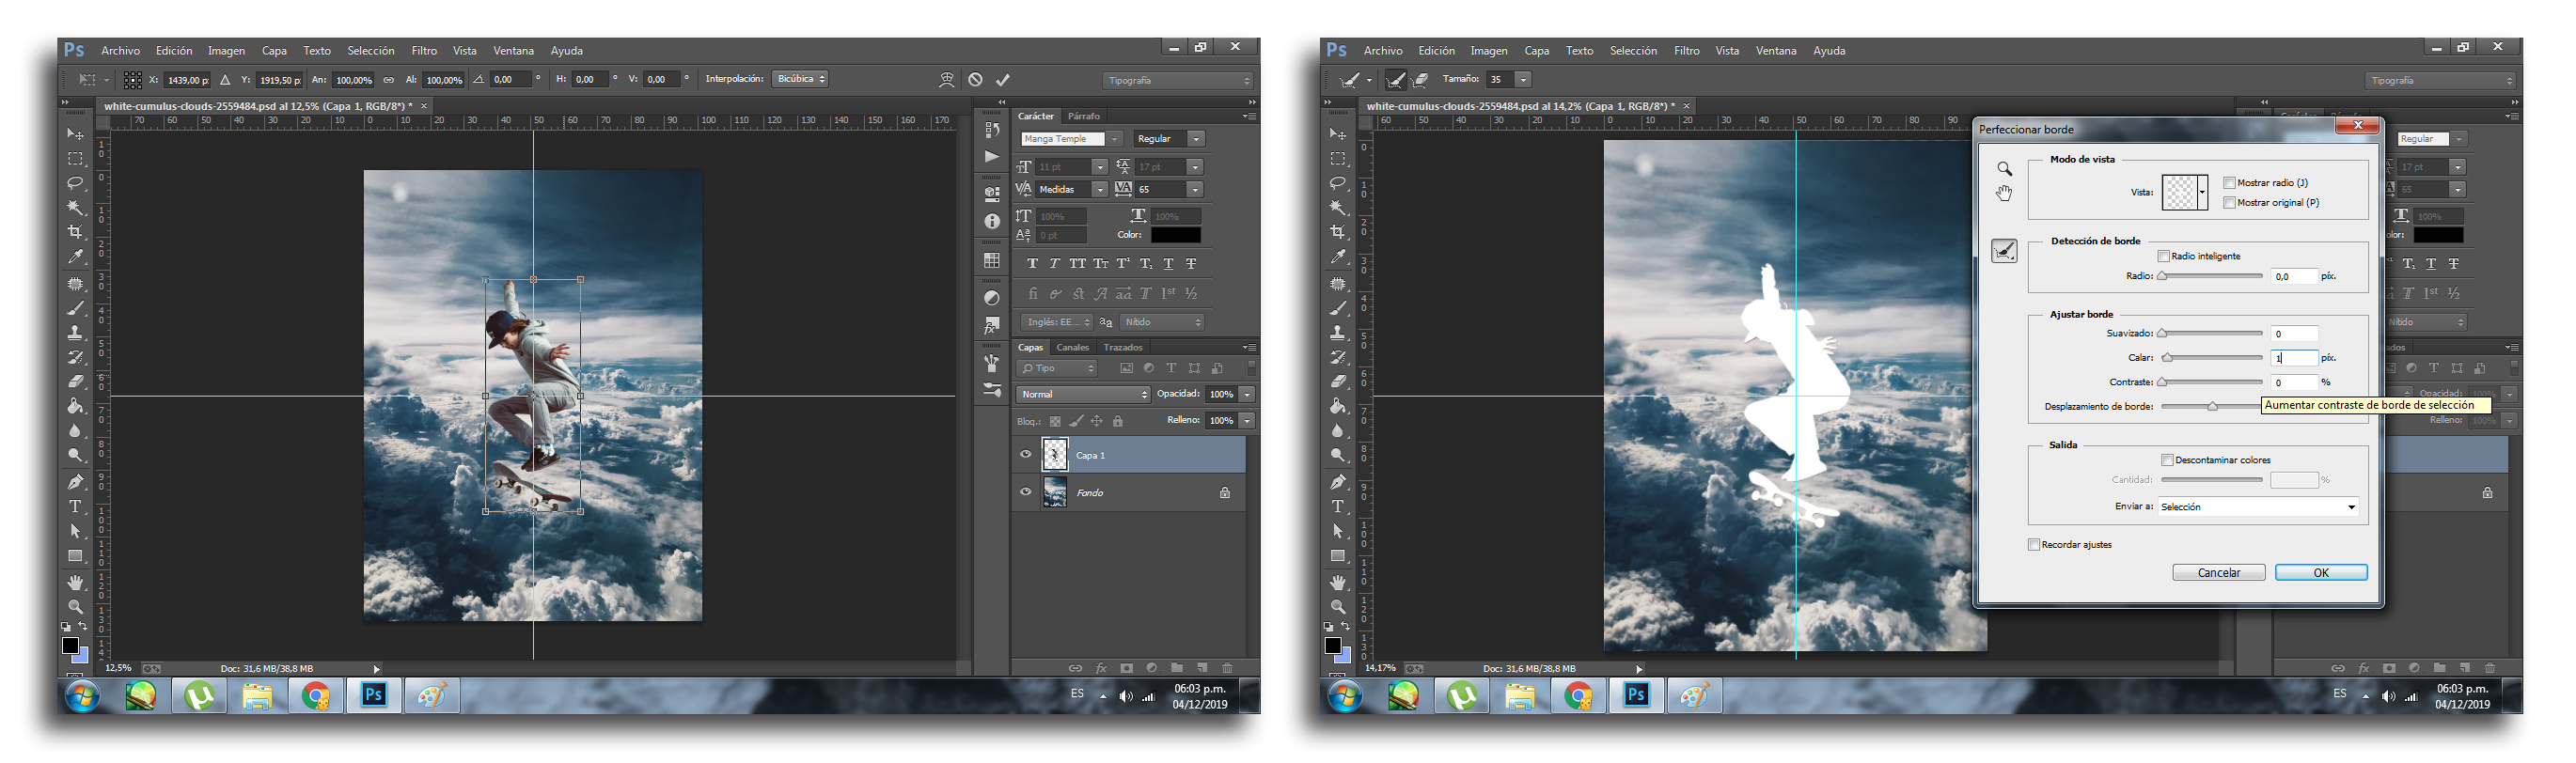The image size is (2576, 763).
Task: Click the magnifier tool inside Perfeccionar borde dialog
Action: (x=2004, y=169)
